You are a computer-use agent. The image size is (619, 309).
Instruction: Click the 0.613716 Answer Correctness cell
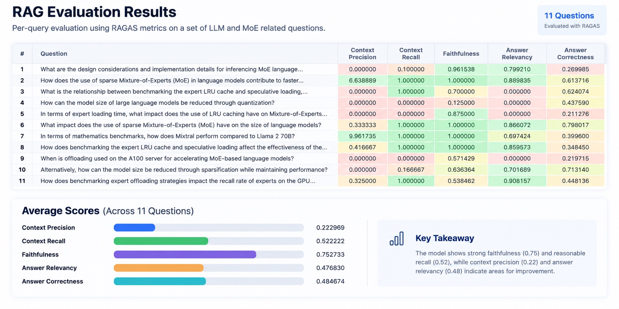[575, 80]
